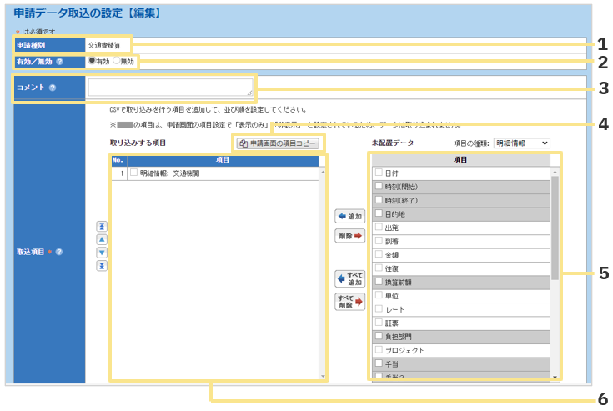Check the 明細情報: 交通機関 item

(x=133, y=173)
